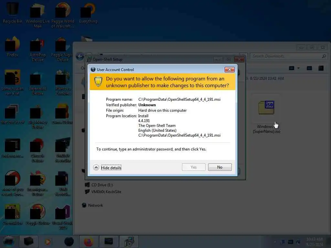Open the Firefox desktop shortcut
Viewport: 331px width, 248px height.
[13, 47]
